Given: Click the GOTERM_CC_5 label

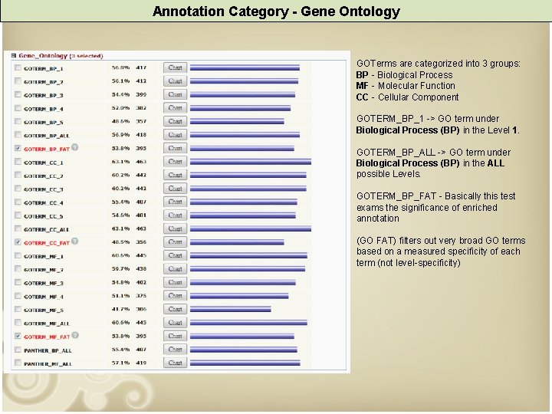Looking at the screenshot, I should (x=43, y=216).
